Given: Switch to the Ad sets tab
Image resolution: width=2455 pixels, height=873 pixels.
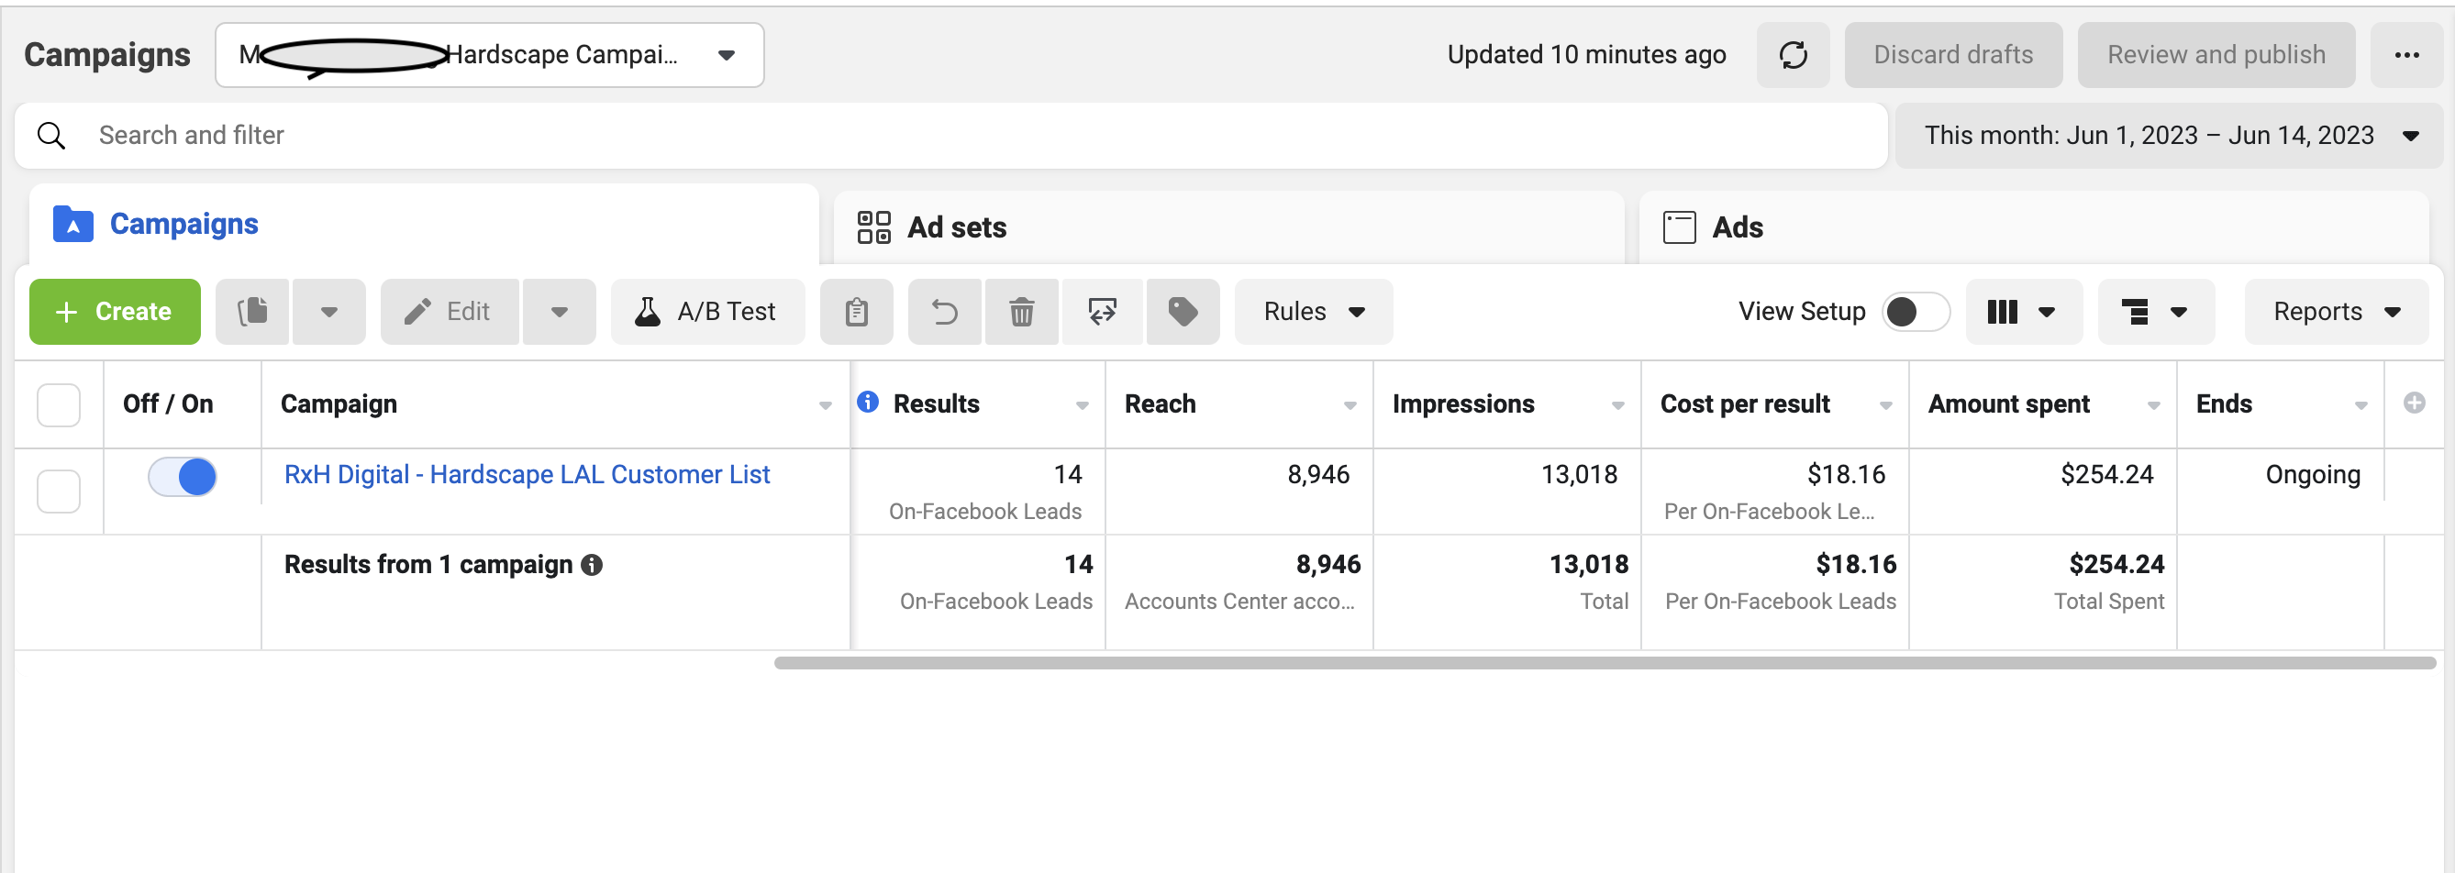Looking at the screenshot, I should [x=956, y=227].
